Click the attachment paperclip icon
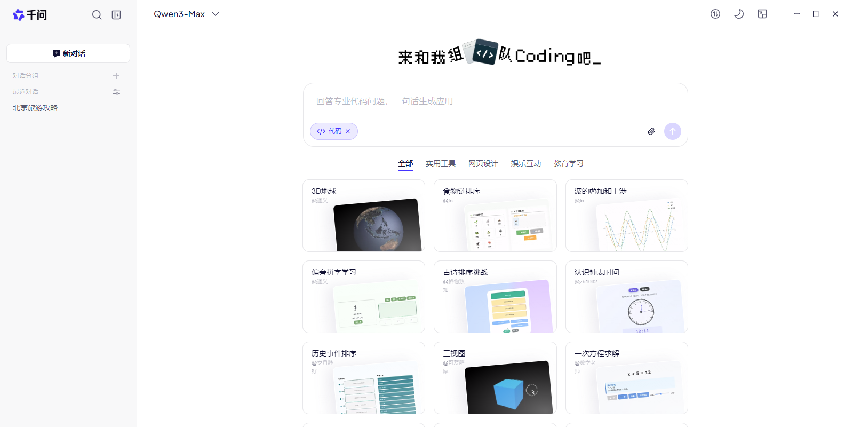 pyautogui.click(x=651, y=131)
